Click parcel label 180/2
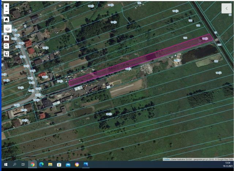 177,61
